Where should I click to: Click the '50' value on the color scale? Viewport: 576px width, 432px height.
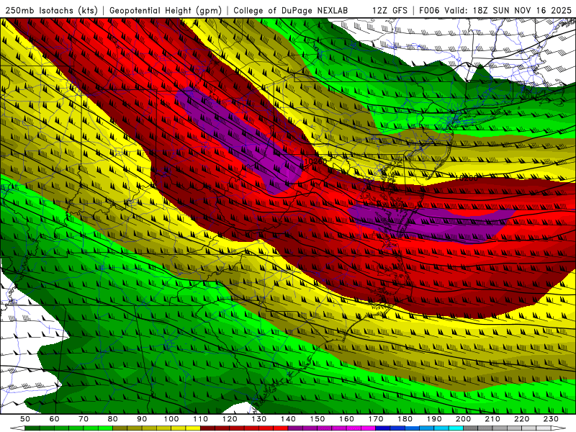(x=25, y=419)
